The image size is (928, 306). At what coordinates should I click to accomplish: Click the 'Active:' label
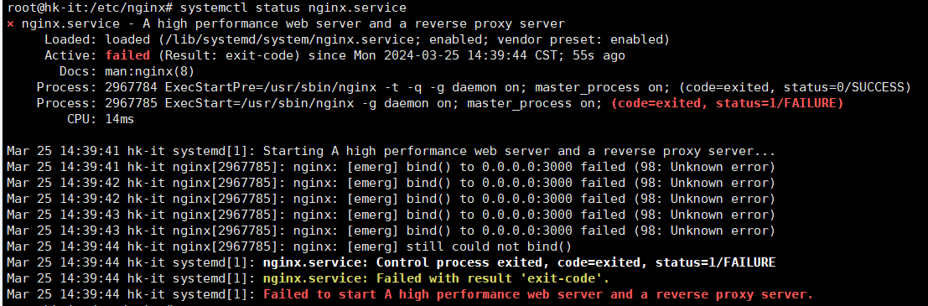click(71, 55)
